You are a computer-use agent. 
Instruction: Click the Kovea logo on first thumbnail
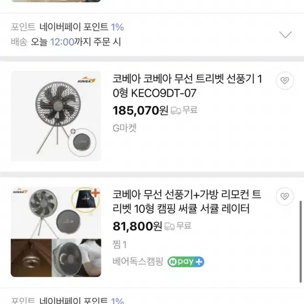point(87,80)
